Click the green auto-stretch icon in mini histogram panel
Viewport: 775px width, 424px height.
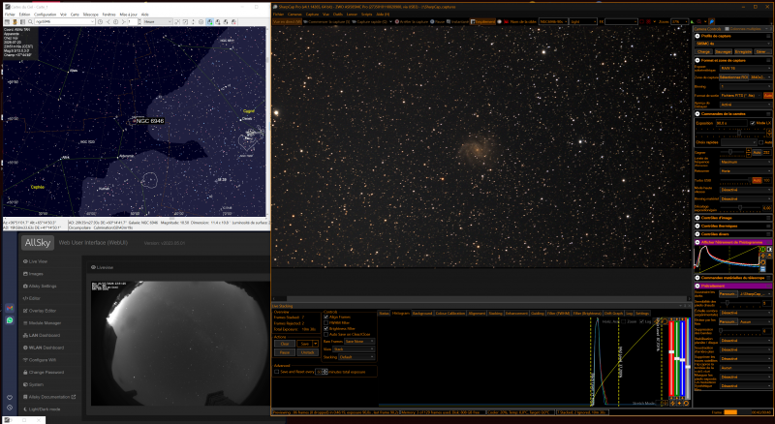click(762, 249)
